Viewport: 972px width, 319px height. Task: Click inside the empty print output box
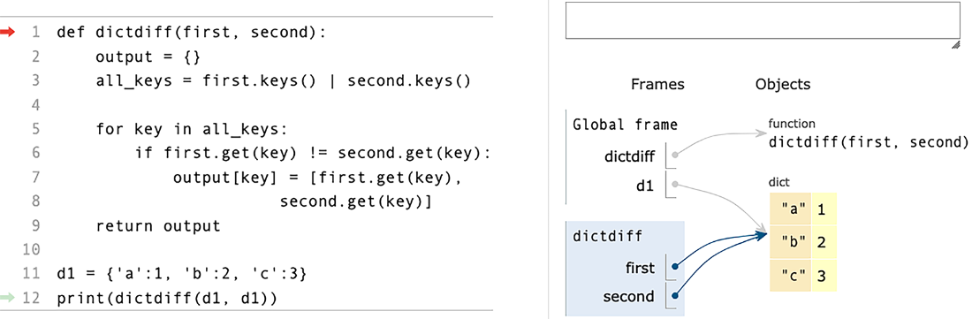coord(763,20)
